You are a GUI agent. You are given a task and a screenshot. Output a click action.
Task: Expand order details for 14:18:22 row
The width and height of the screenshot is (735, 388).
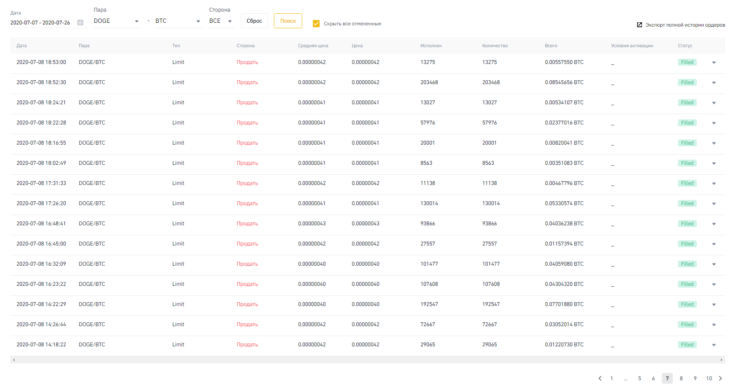click(x=714, y=345)
